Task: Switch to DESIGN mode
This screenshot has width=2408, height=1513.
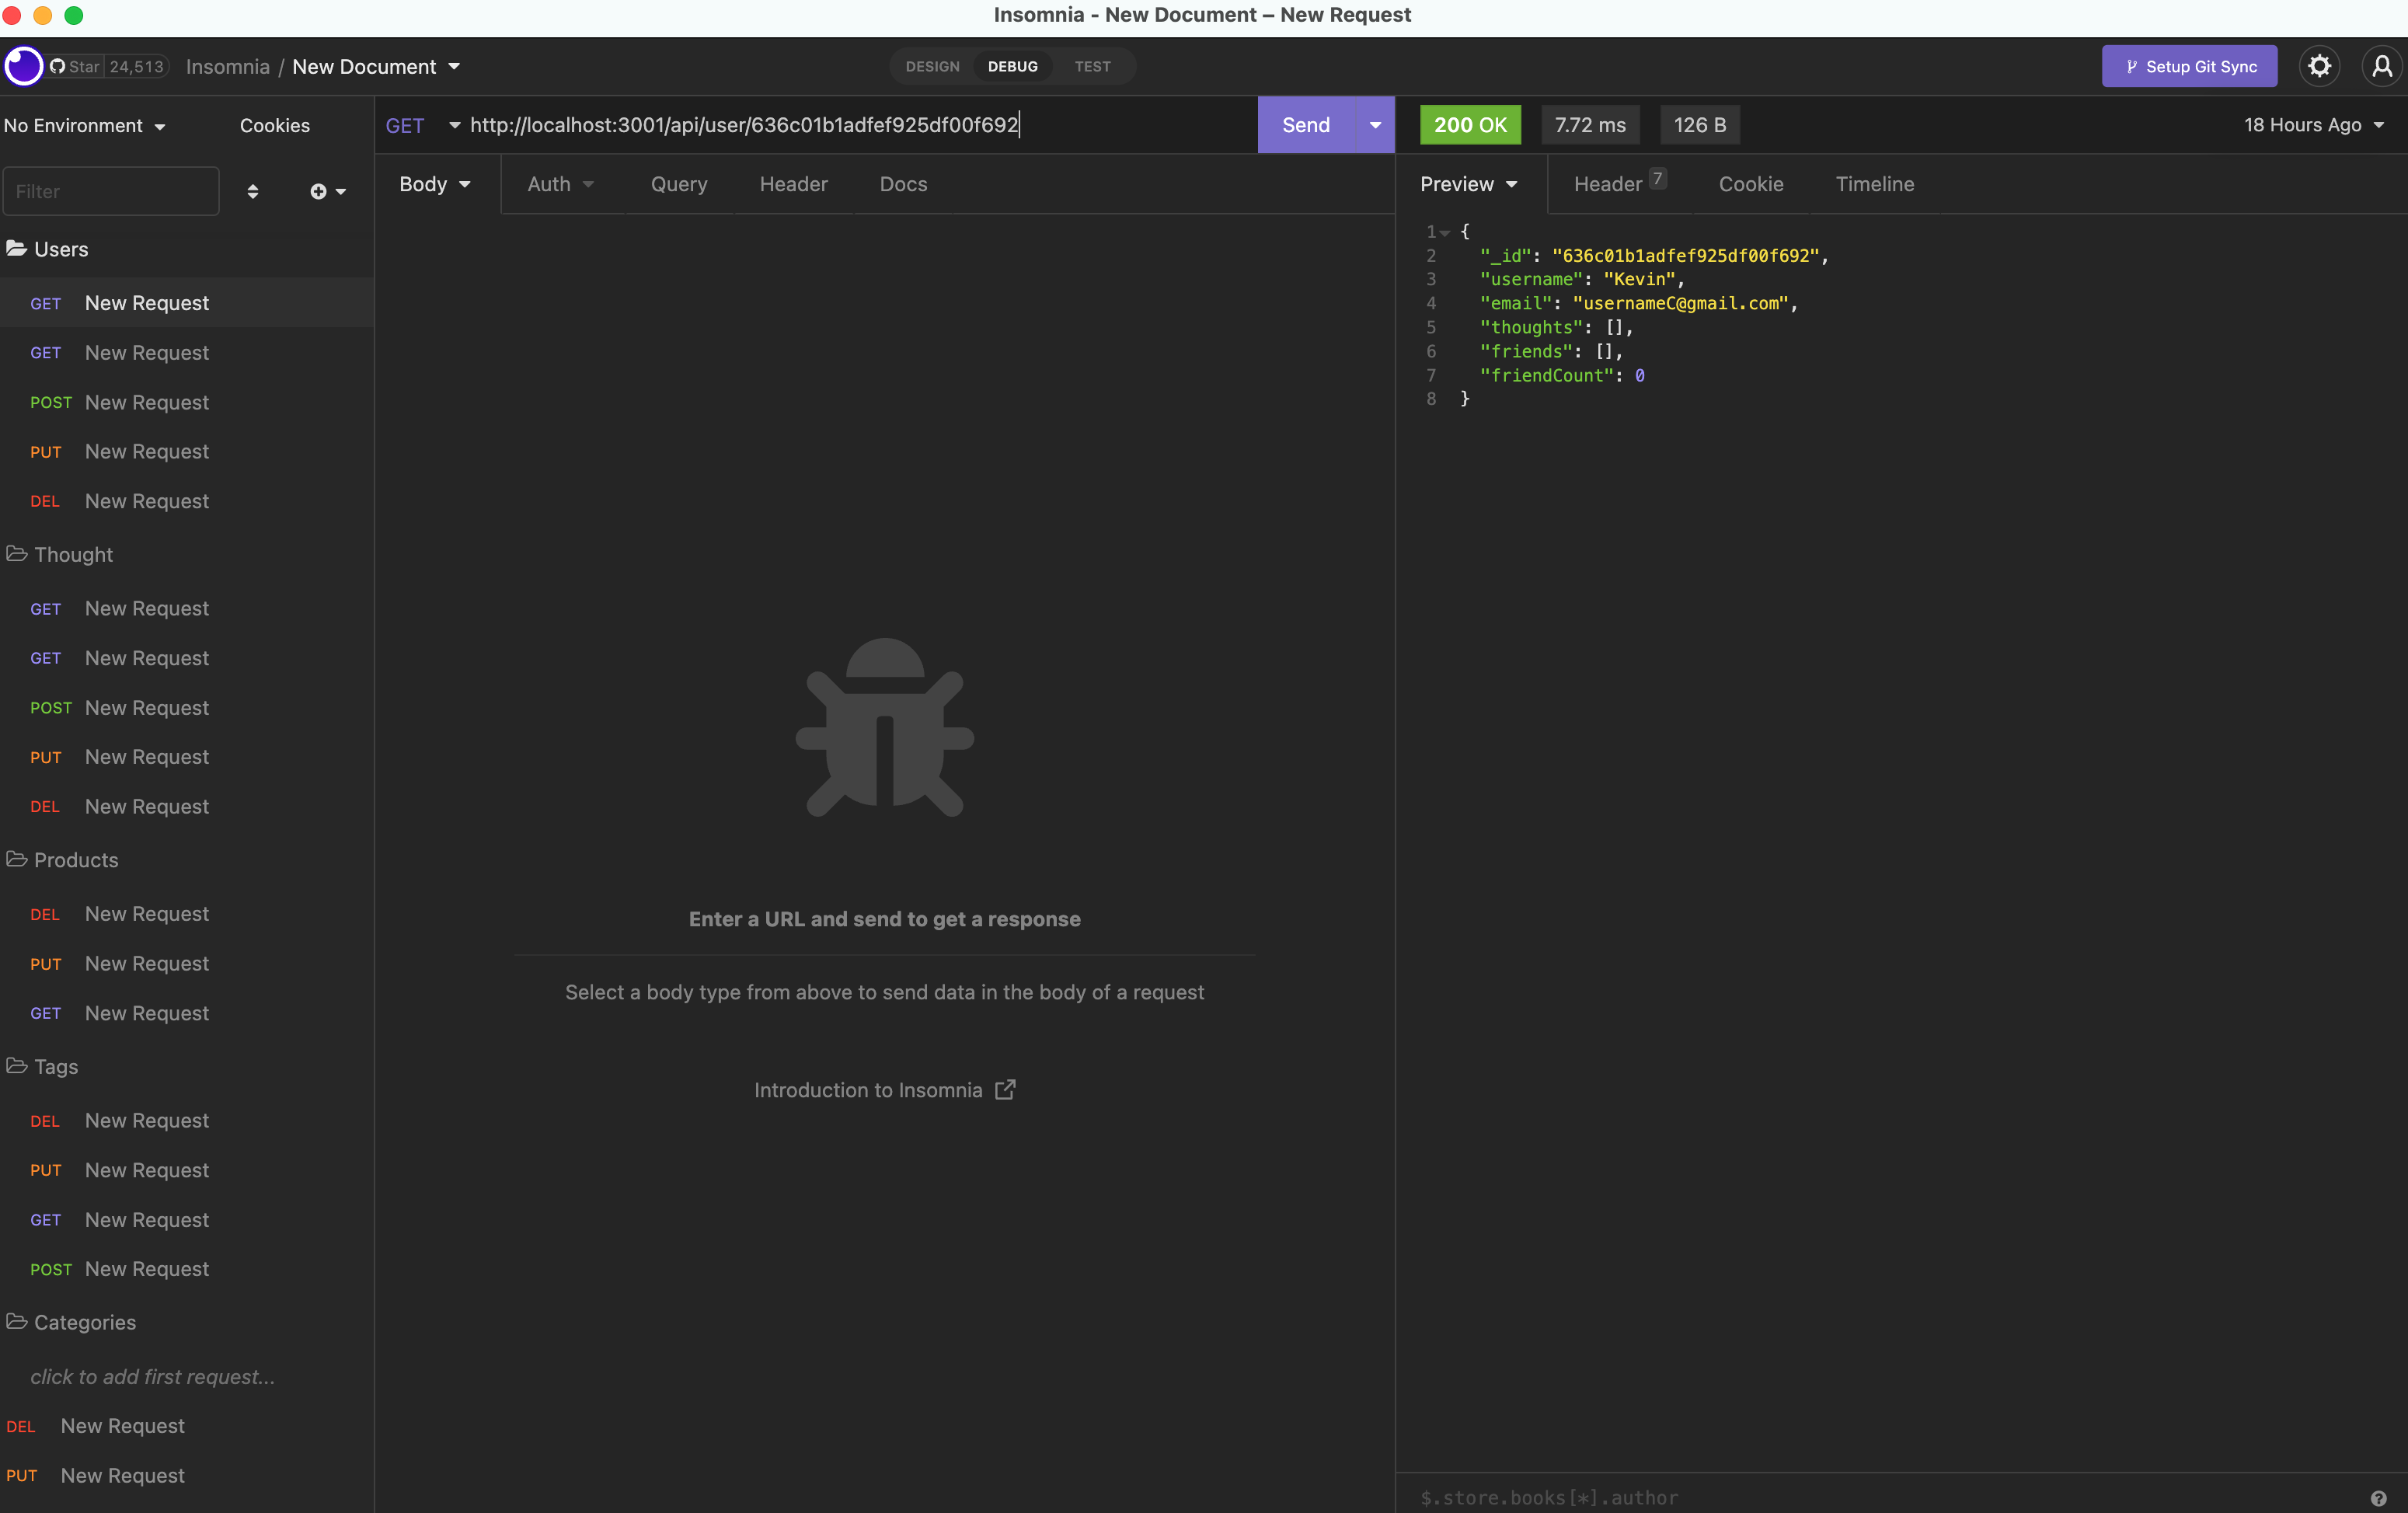Action: pyautogui.click(x=931, y=66)
